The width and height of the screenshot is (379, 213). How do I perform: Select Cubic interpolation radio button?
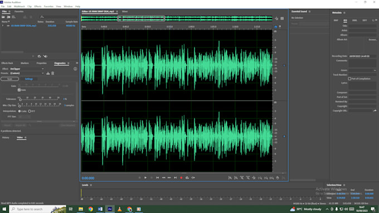[20, 111]
